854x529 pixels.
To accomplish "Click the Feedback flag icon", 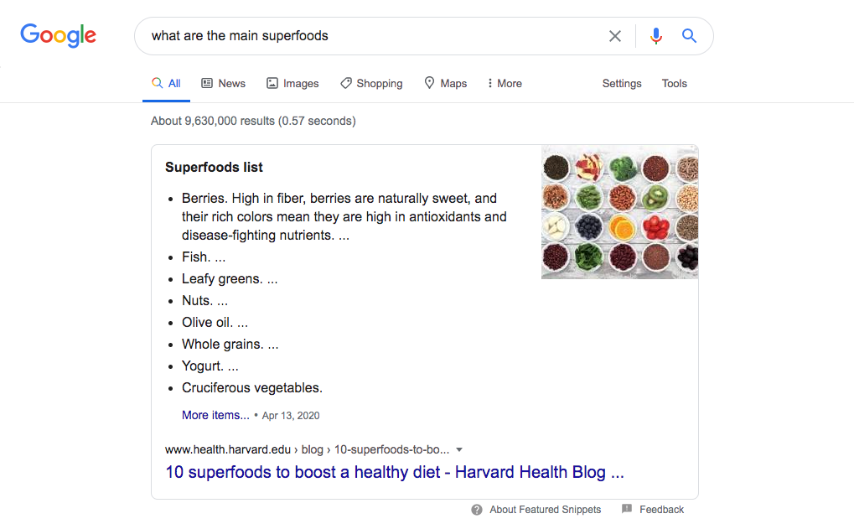I will pyautogui.click(x=627, y=510).
